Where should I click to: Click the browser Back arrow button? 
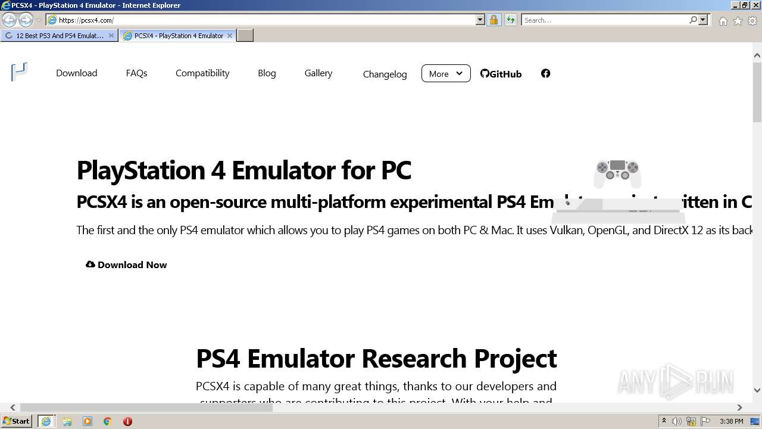(x=9, y=20)
